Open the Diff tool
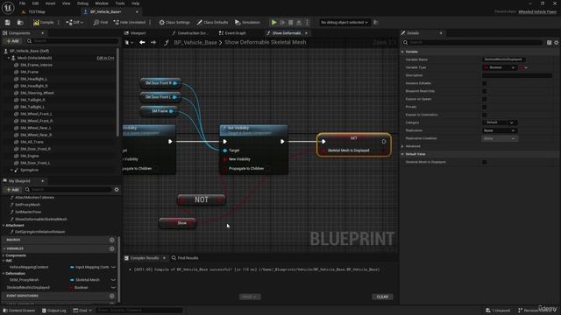The image size is (561, 315). tap(75, 23)
